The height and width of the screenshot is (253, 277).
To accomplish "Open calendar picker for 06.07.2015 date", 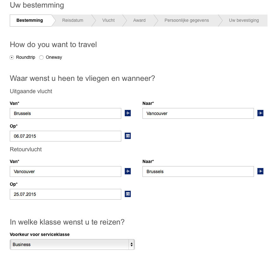I will point(128,136).
